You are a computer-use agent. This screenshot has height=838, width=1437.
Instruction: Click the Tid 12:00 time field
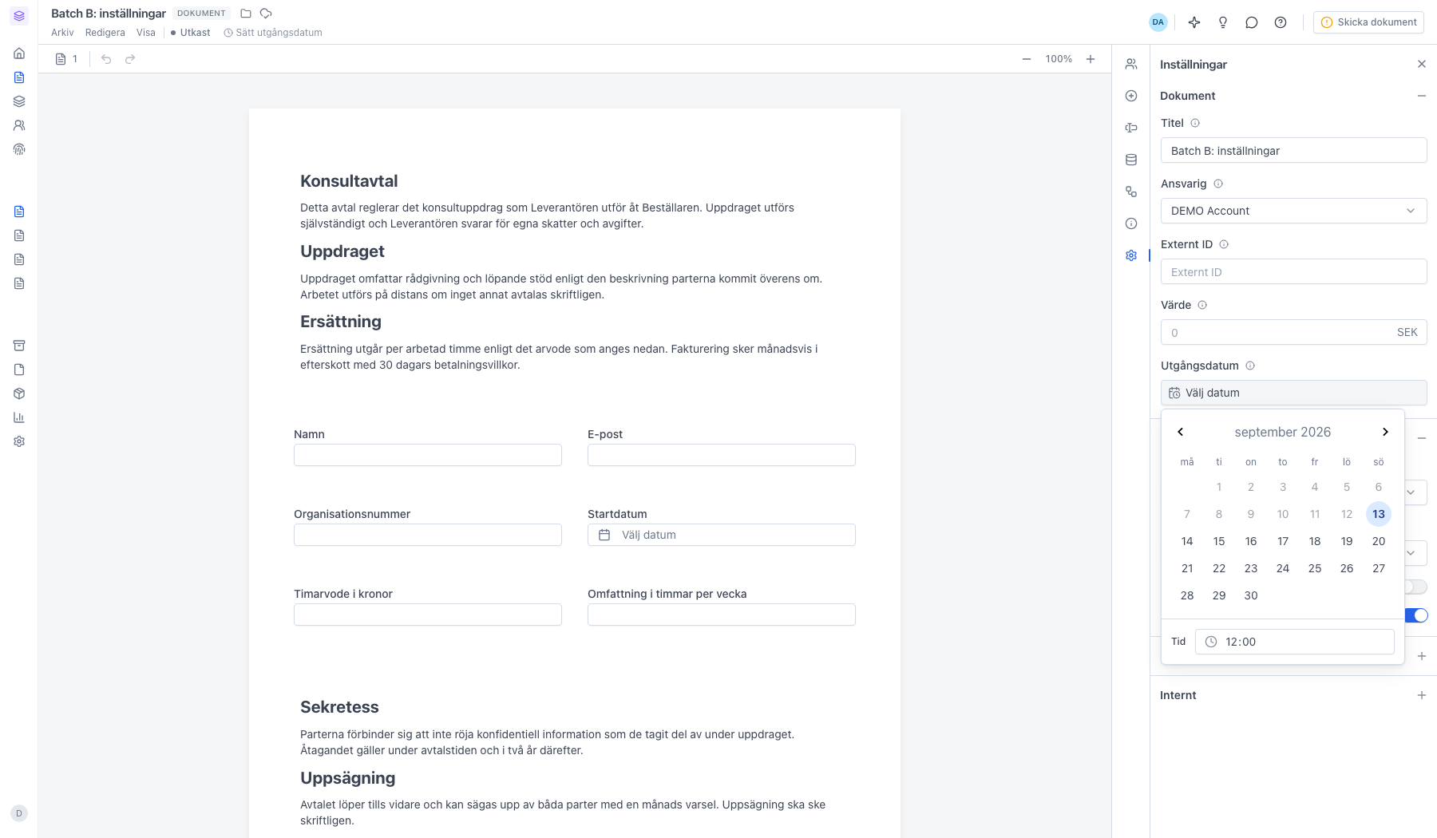point(1295,642)
